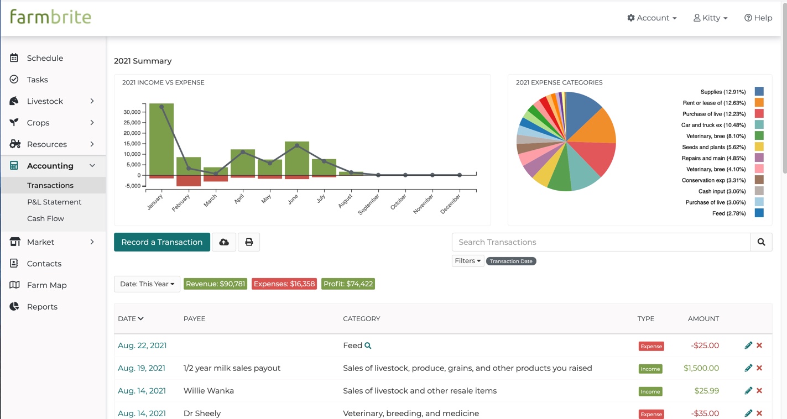Screen dimensions: 787x419
Task: Edit the Willie Wanka transaction pencil
Action: coord(748,391)
